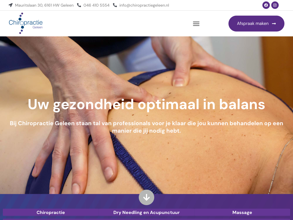Open the Chiropractie Geleen logo home link
This screenshot has height=220, width=293.
(25, 23)
